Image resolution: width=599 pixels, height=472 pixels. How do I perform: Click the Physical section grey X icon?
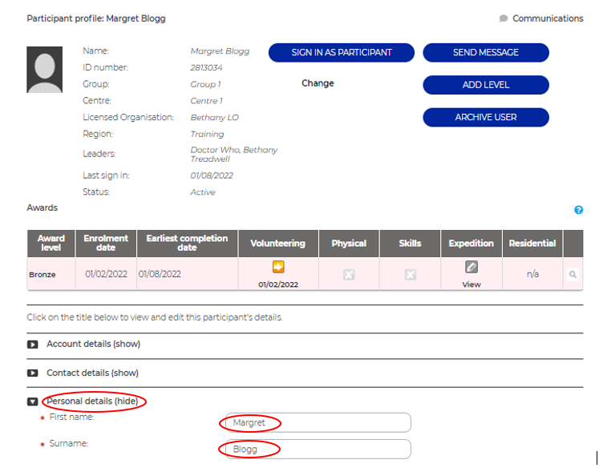(x=349, y=275)
